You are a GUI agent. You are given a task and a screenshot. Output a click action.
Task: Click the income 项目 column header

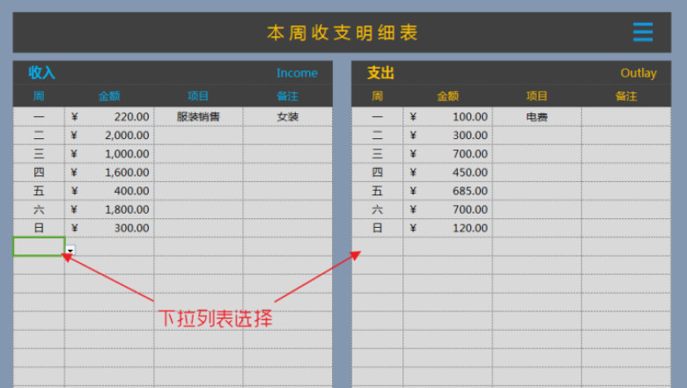click(198, 96)
